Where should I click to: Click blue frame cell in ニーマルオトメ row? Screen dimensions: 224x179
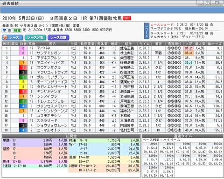(23, 130)
